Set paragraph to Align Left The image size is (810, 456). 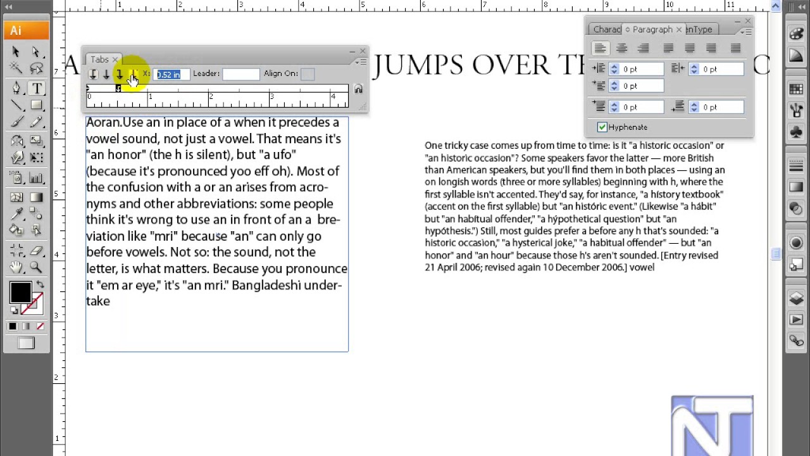600,48
